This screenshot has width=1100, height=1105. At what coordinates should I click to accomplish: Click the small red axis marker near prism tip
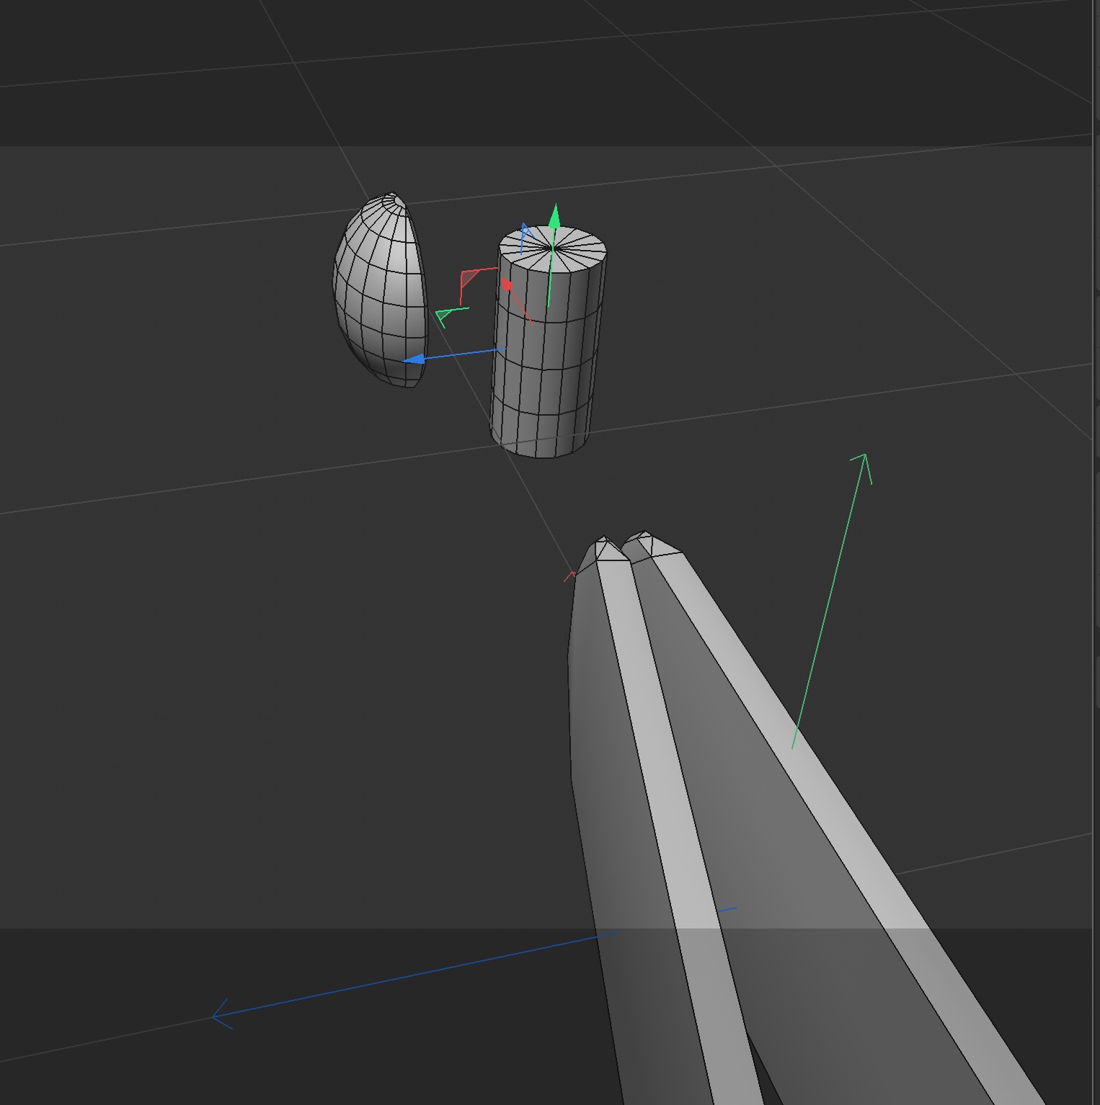[x=570, y=576]
